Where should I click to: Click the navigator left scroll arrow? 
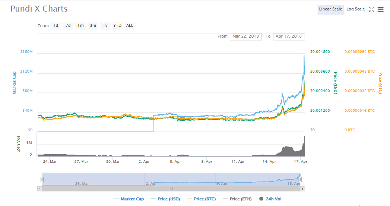point(40,189)
